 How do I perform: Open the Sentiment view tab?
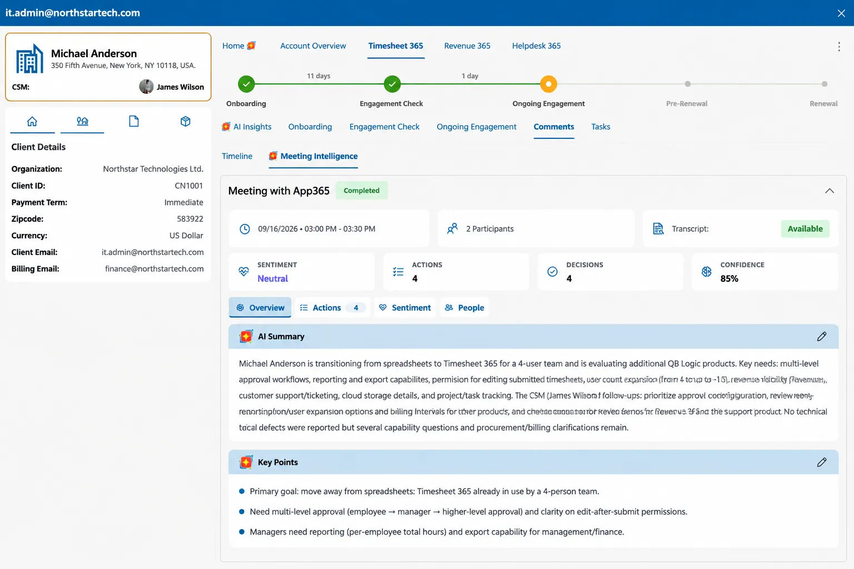pyautogui.click(x=405, y=308)
